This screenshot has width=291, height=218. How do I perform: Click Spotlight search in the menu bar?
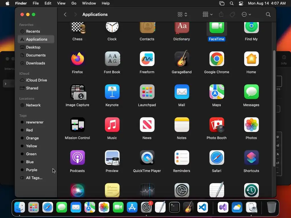(x=231, y=3)
